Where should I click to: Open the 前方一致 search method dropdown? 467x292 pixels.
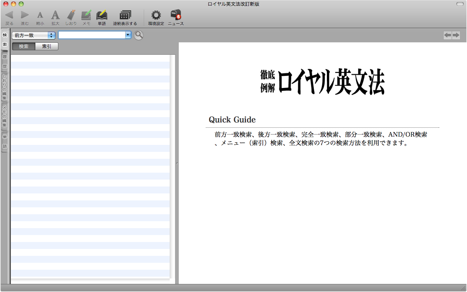pyautogui.click(x=34, y=35)
